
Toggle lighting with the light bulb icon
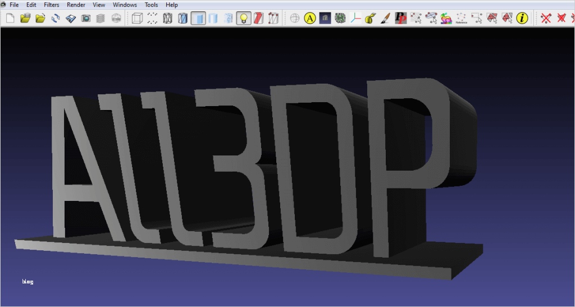(x=244, y=18)
